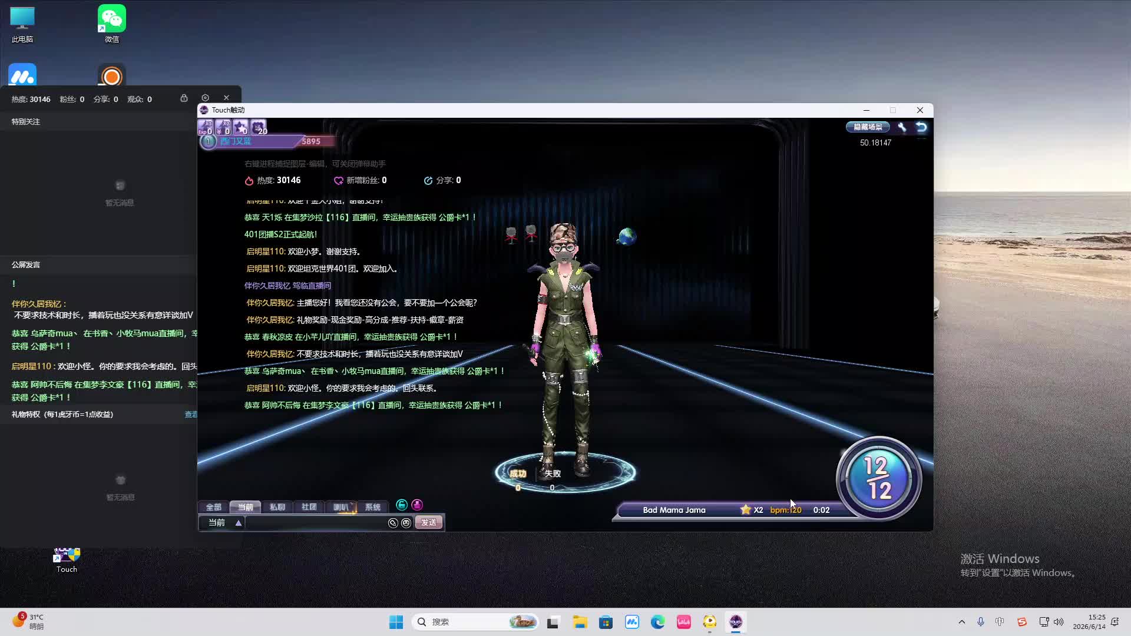The image size is (1131, 636).
Task: Click the 401团播S2正式起航! message
Action: 280,234
